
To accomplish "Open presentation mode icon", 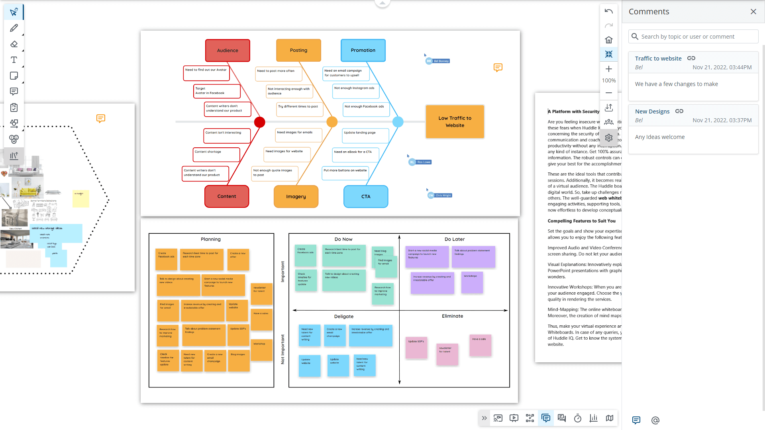I will tap(514, 418).
